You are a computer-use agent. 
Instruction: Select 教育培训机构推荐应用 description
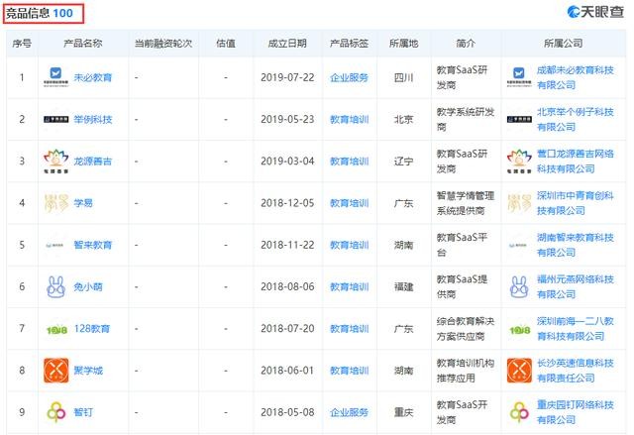point(466,371)
